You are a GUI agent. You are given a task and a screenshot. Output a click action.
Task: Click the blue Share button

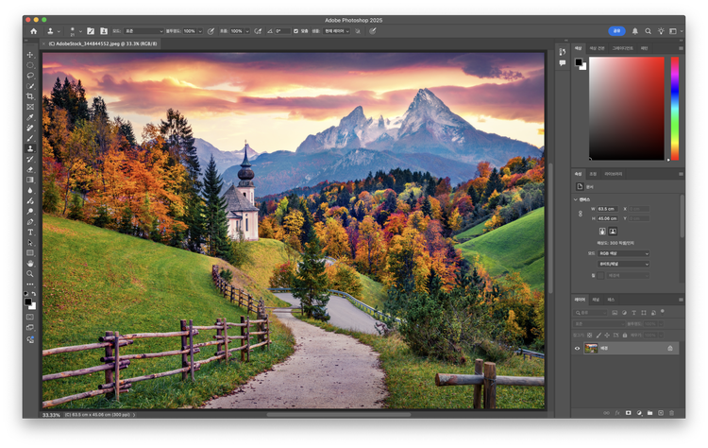[x=616, y=31]
